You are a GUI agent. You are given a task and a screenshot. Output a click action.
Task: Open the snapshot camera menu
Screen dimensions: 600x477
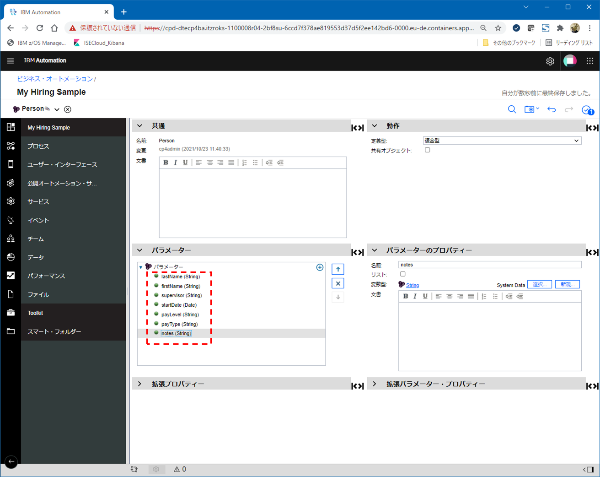[x=531, y=109]
